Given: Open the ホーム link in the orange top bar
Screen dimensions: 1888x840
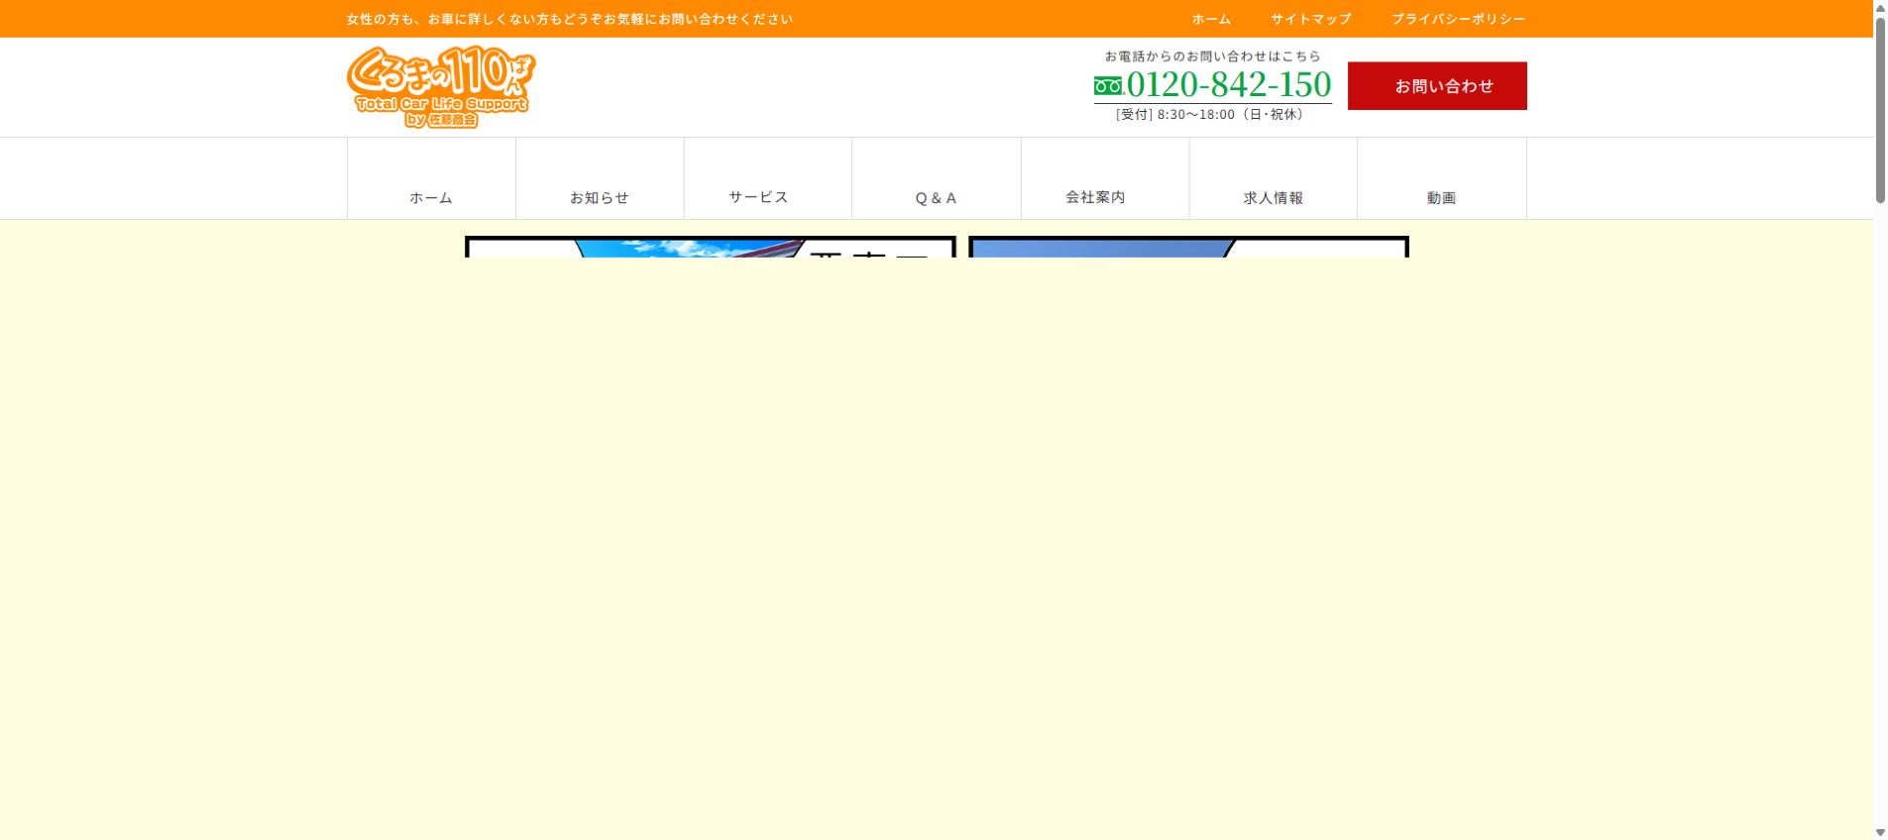Looking at the screenshot, I should [x=1211, y=19].
